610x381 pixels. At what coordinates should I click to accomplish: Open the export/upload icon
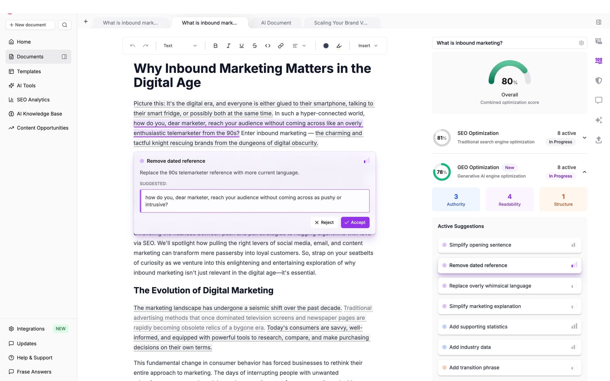pos(599,140)
